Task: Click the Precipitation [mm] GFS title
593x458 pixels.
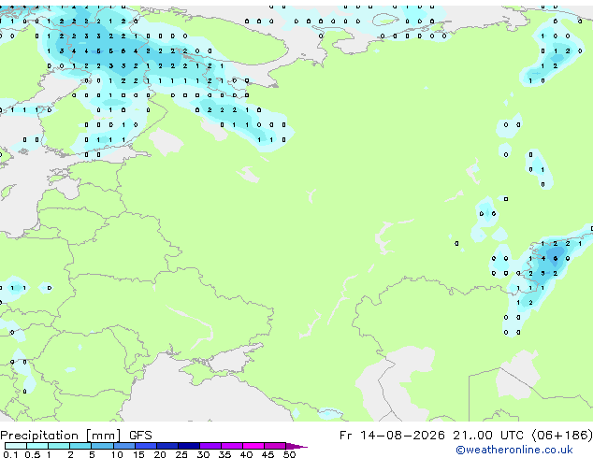Action: [76, 436]
